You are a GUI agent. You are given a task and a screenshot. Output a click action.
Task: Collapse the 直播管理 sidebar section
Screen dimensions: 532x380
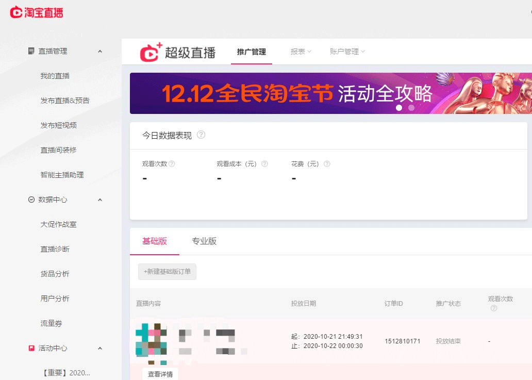pyautogui.click(x=100, y=51)
